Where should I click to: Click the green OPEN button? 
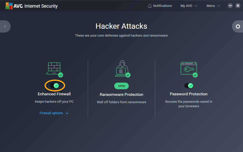(122, 86)
